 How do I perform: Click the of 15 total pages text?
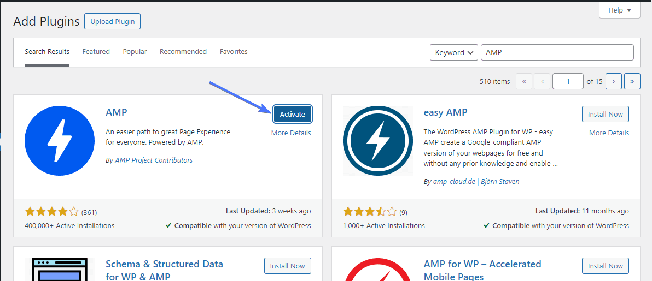595,82
